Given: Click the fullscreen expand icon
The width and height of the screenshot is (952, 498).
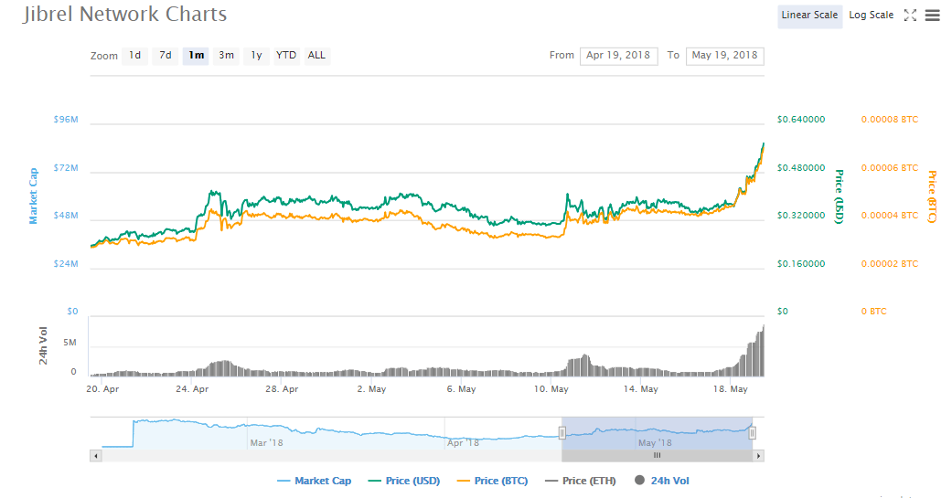Looking at the screenshot, I should click(910, 16).
